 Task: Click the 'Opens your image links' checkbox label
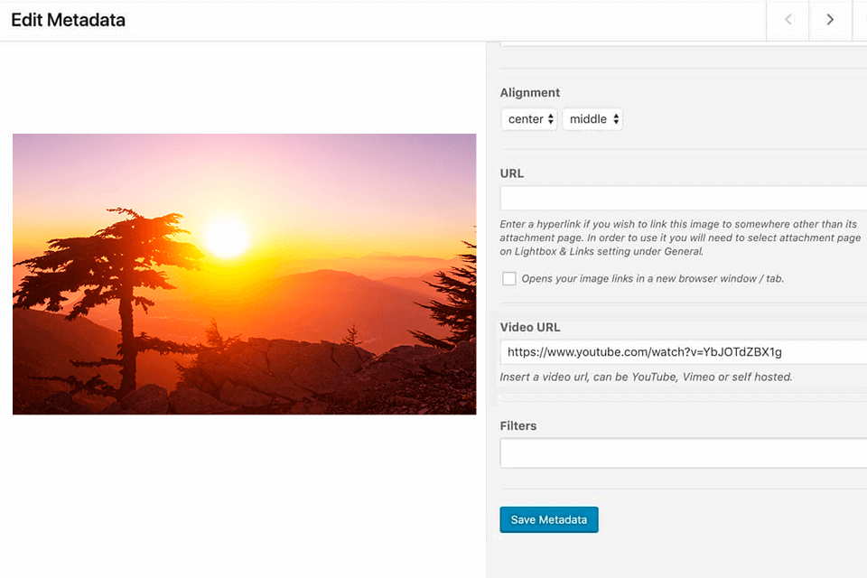coord(651,278)
